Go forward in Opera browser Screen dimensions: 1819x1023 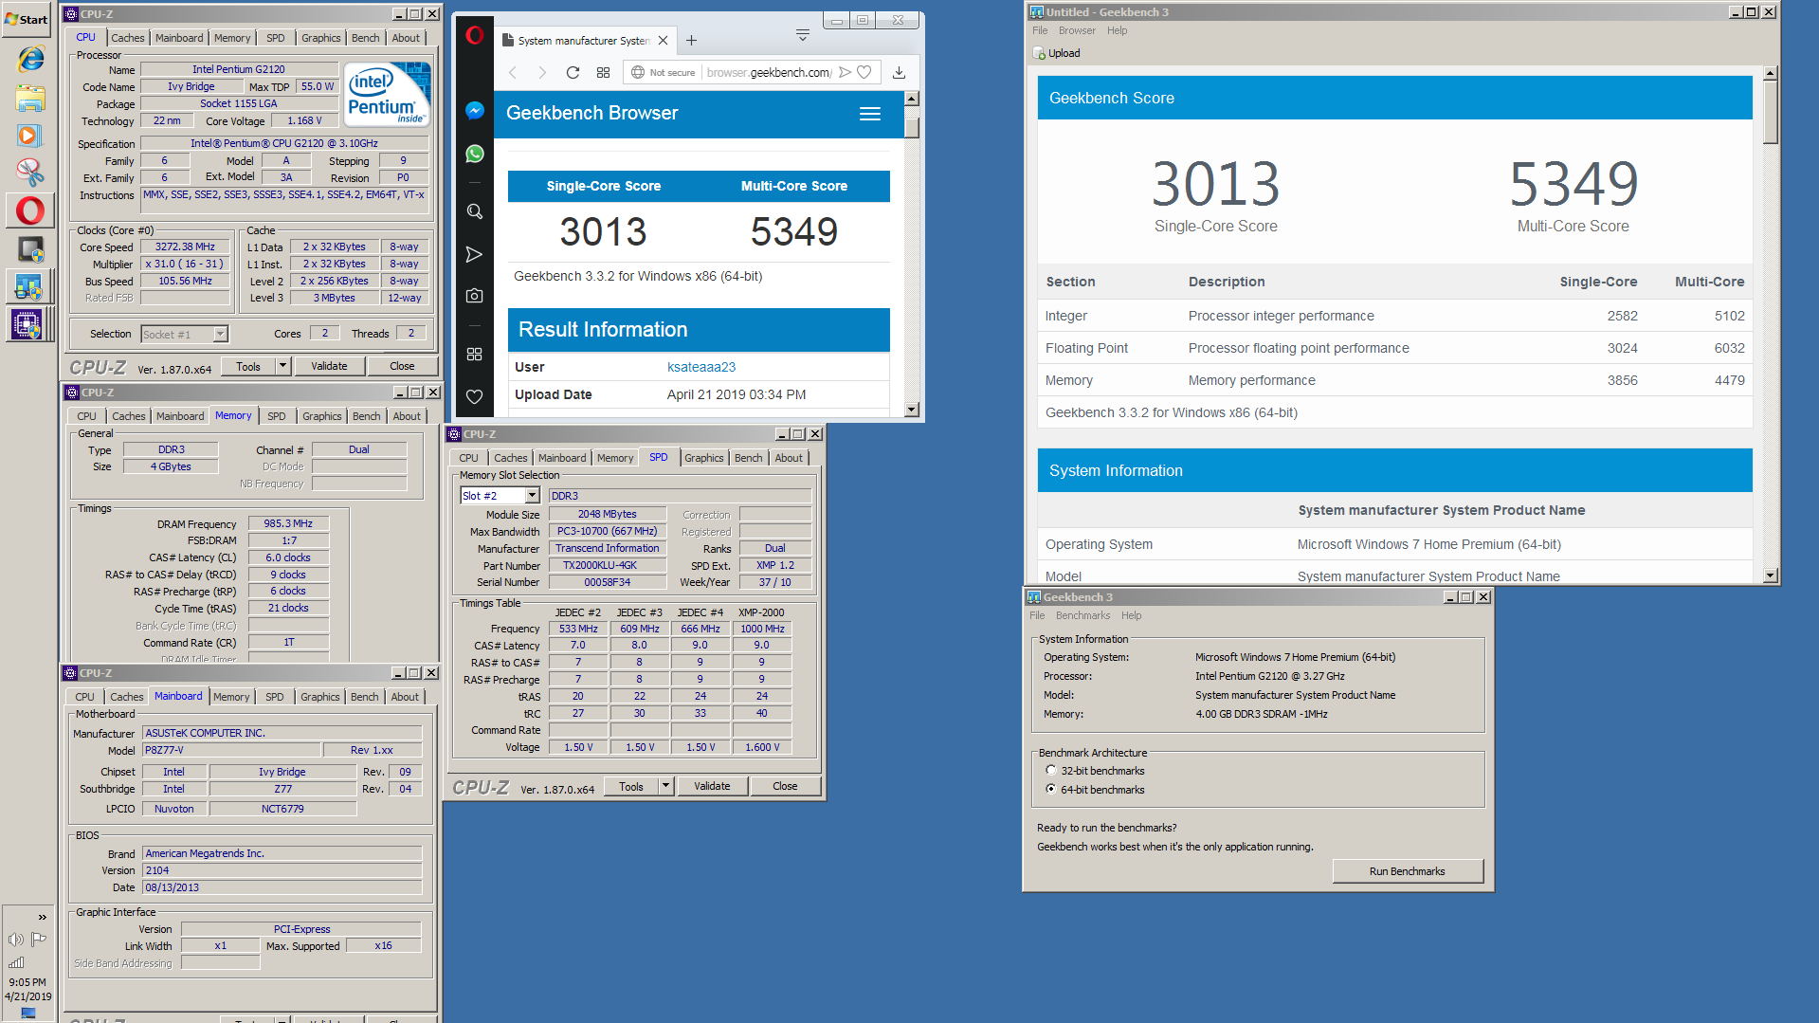(x=542, y=72)
